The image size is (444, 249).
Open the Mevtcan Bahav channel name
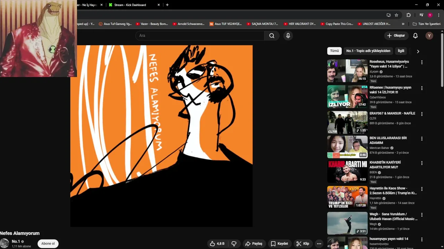tap(379, 148)
